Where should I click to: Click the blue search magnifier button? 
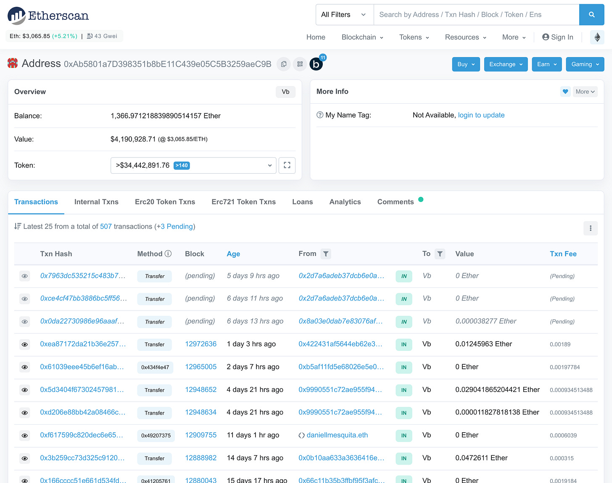tap(591, 15)
